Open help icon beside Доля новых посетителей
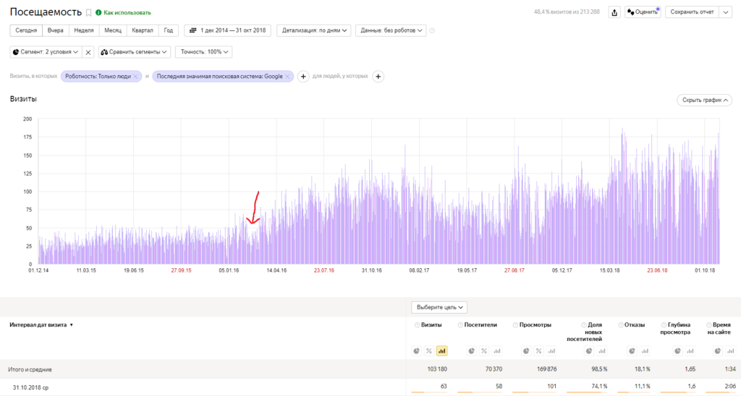This screenshot has width=741, height=396. click(x=584, y=325)
